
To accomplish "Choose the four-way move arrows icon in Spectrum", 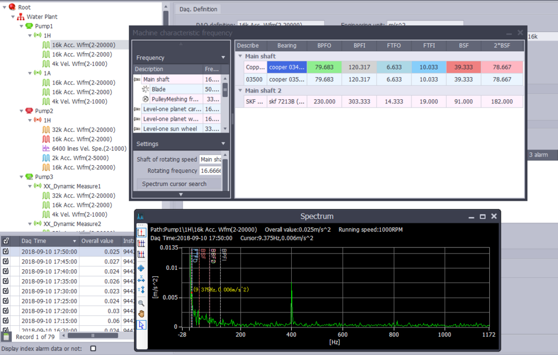I will point(142,269).
